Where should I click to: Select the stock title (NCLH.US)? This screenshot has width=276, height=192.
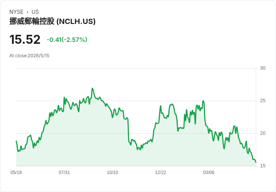click(x=52, y=21)
